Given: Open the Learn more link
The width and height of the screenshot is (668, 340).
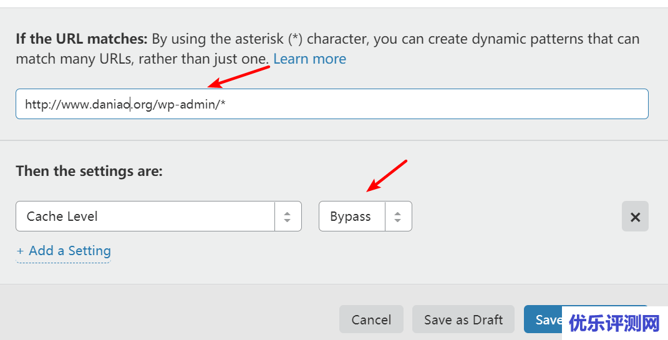Looking at the screenshot, I should 310,59.
